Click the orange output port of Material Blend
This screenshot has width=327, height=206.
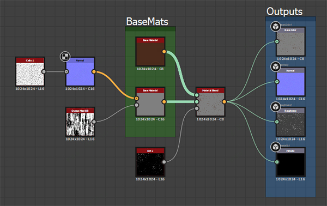(224, 102)
